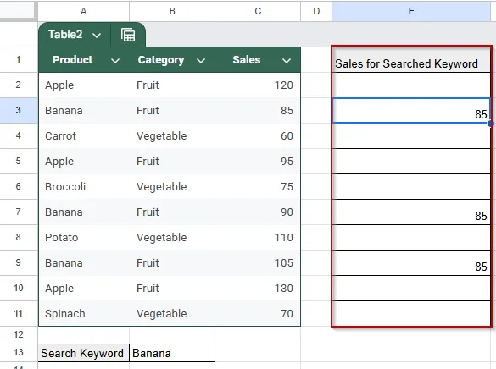Open the Sales column filter dropdown
The height and width of the screenshot is (369, 496).
click(287, 61)
